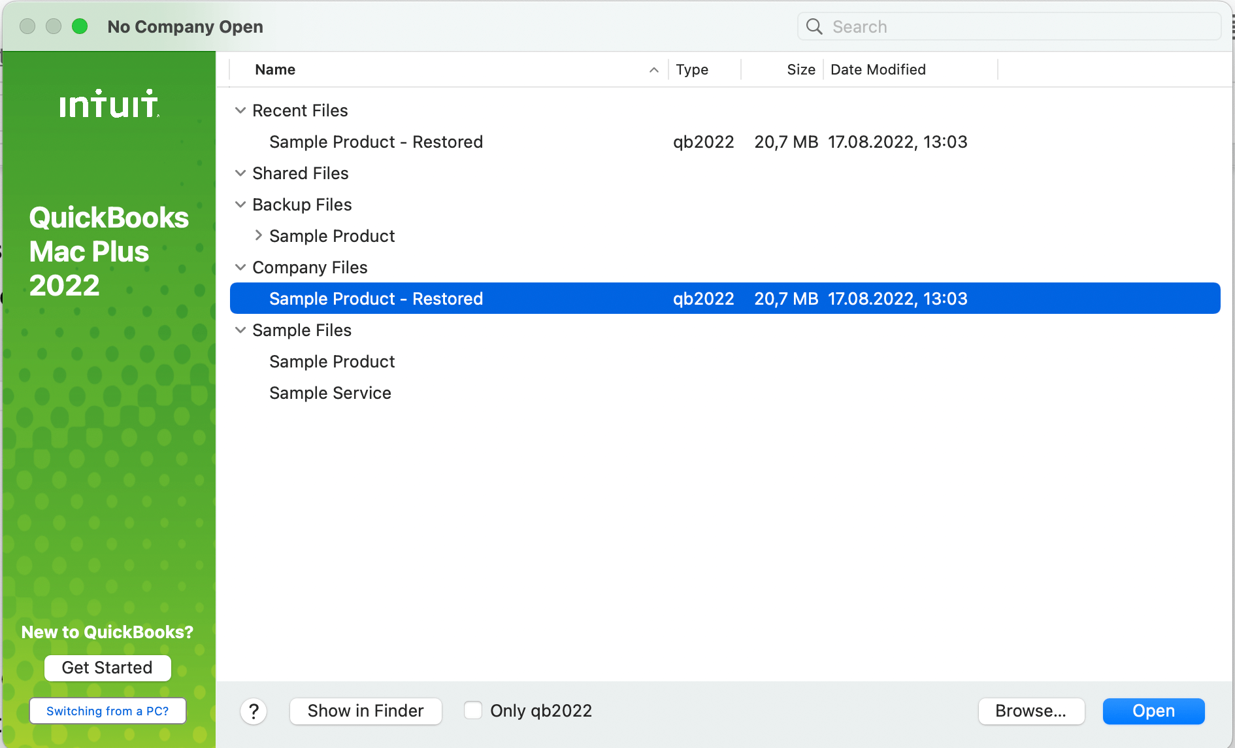Click the Show in Finder button
Image resolution: width=1235 pixels, height=748 pixels.
tap(365, 711)
